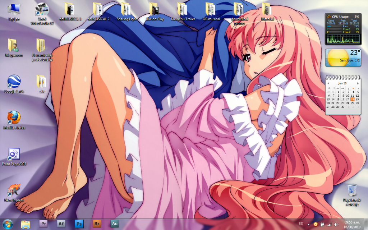Open the Sharing Light folder
368x230 pixels.
click(x=126, y=12)
